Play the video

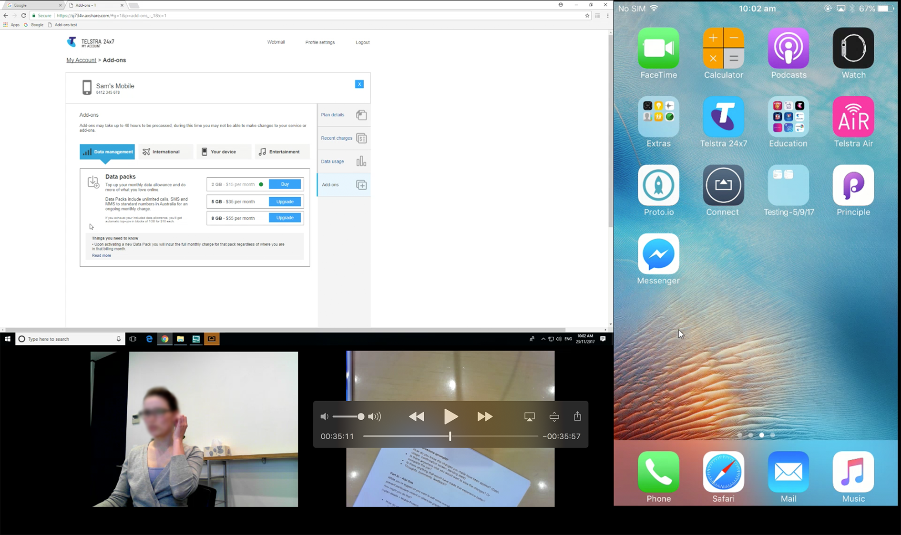pos(450,416)
